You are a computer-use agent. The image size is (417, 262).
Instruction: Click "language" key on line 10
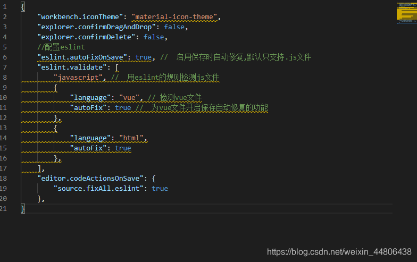[x=90, y=98]
